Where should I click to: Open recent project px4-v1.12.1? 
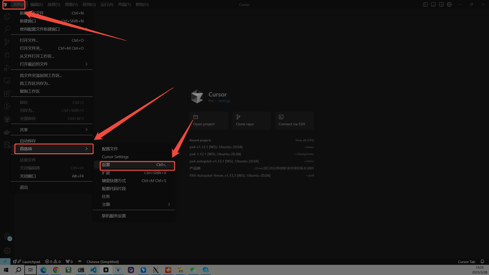pos(216,147)
